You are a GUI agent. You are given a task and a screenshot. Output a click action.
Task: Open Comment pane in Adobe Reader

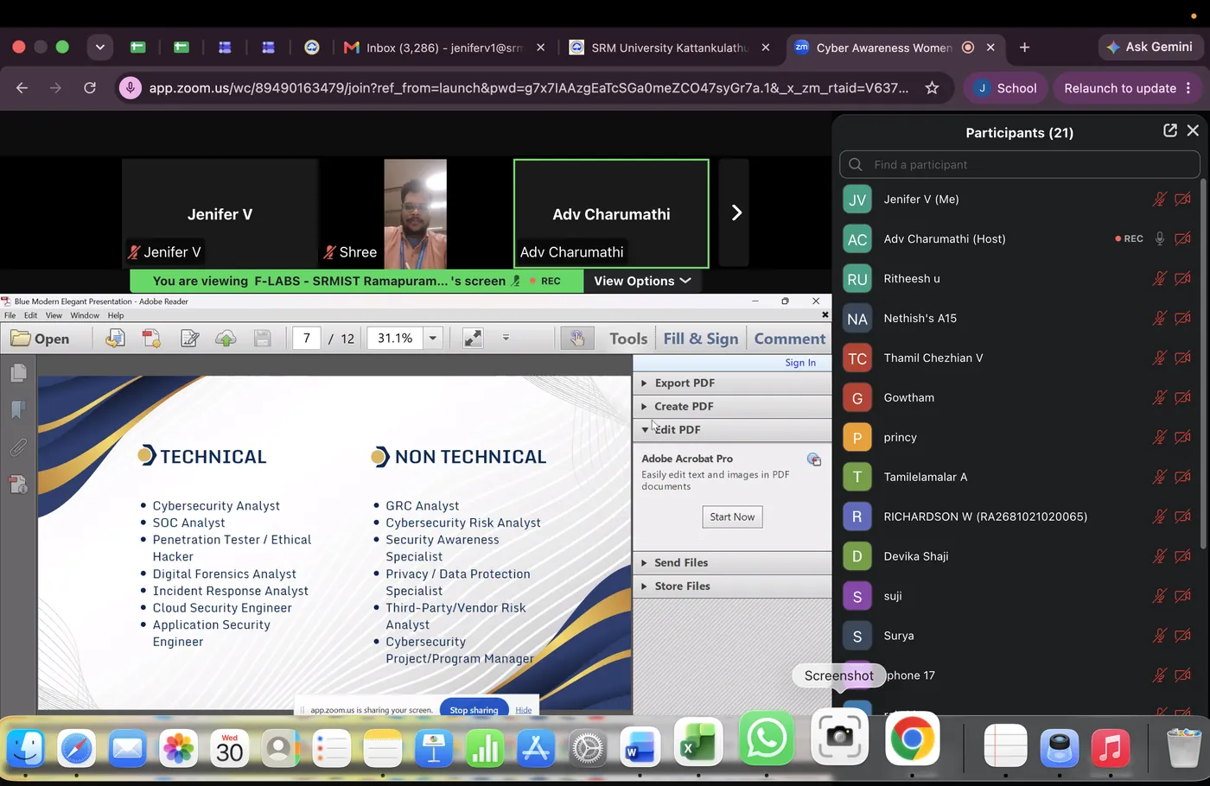[x=790, y=339]
